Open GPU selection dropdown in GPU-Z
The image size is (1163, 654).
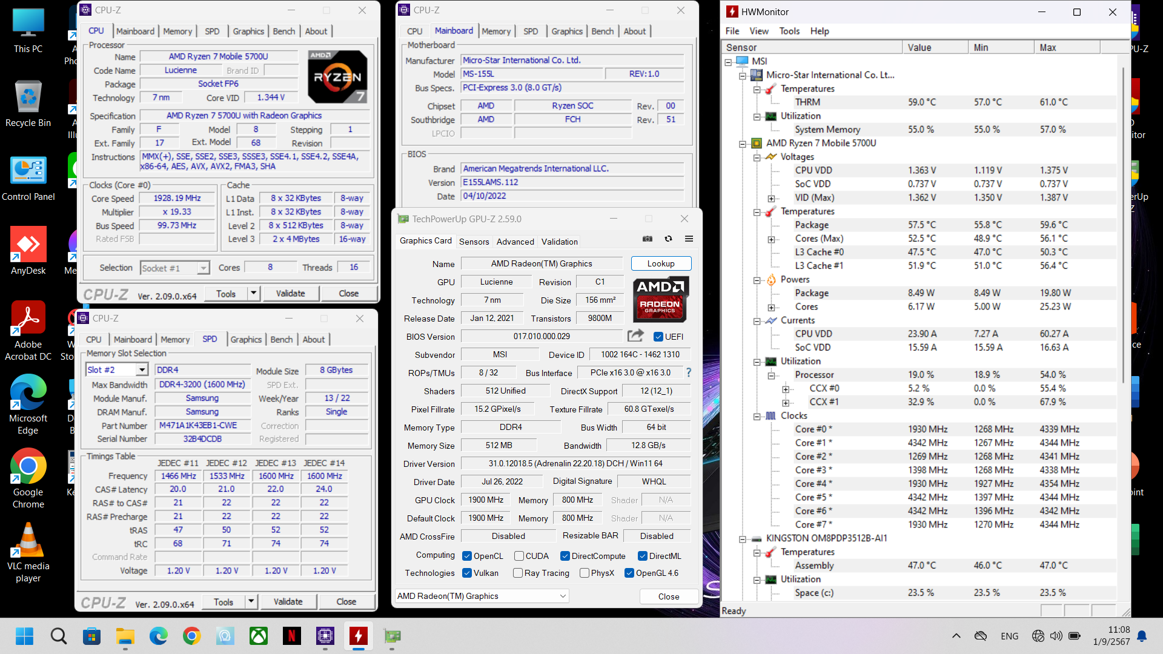tap(482, 596)
